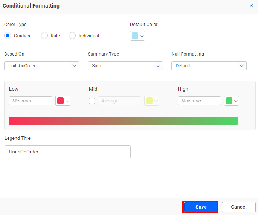The width and height of the screenshot is (258, 215).
Task: Open the red Low color picker
Action: (x=63, y=101)
